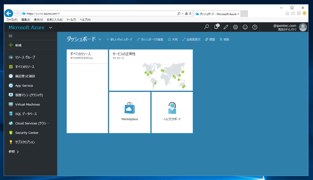Open the お気に入り(A) menu
The width and height of the screenshot is (313, 180).
55,20
